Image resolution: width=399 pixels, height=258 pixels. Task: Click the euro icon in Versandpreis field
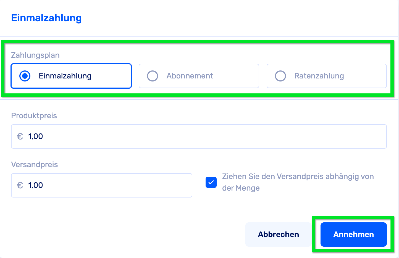20,185
